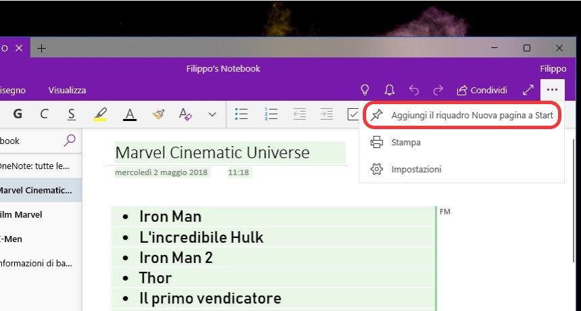This screenshot has height=311, width=581.
Task: Open the Condividi share button
Action: tap(482, 90)
